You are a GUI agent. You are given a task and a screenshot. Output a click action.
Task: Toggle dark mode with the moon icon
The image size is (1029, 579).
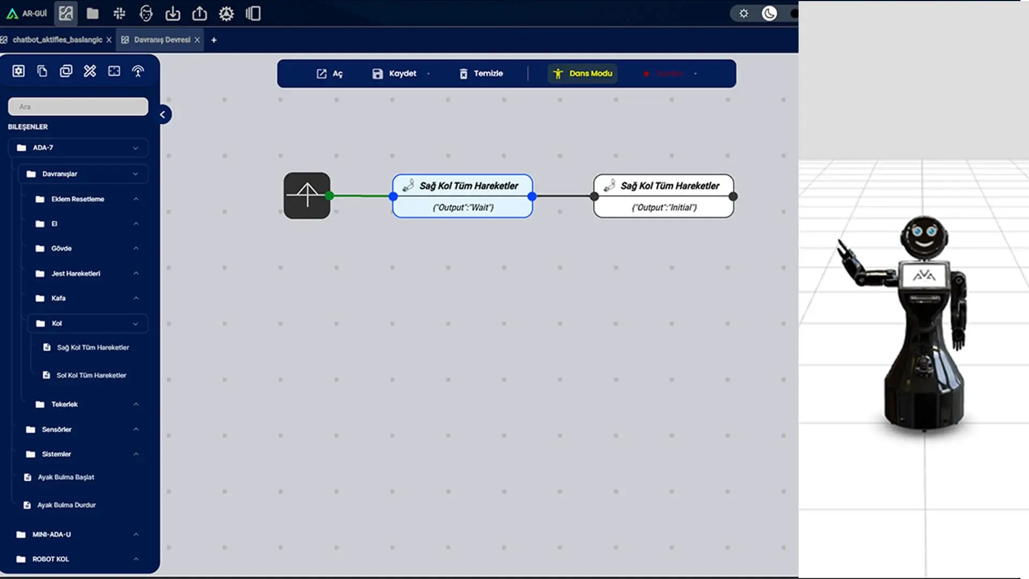[769, 13]
